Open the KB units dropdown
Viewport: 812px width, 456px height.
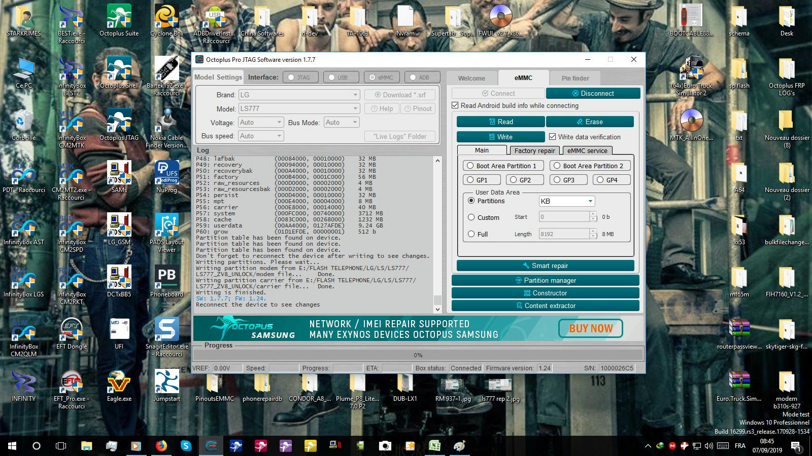567,201
